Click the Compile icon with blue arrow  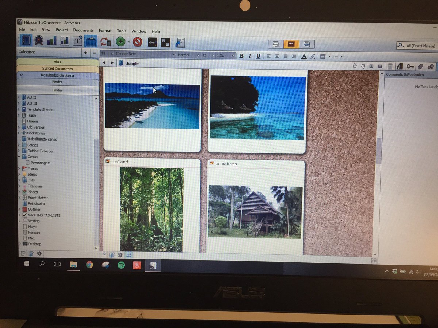[x=180, y=43]
